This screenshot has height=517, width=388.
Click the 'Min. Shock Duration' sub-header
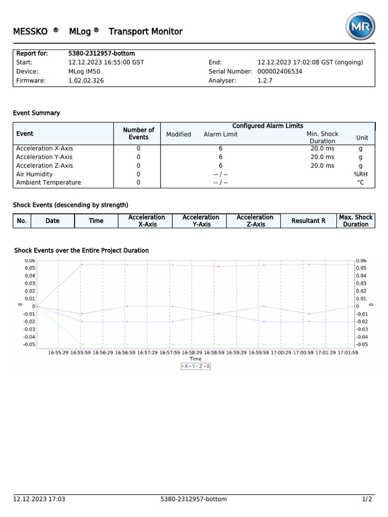coord(322,137)
